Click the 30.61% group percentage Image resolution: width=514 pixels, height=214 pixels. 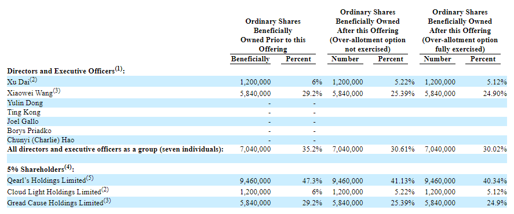[x=403, y=149]
